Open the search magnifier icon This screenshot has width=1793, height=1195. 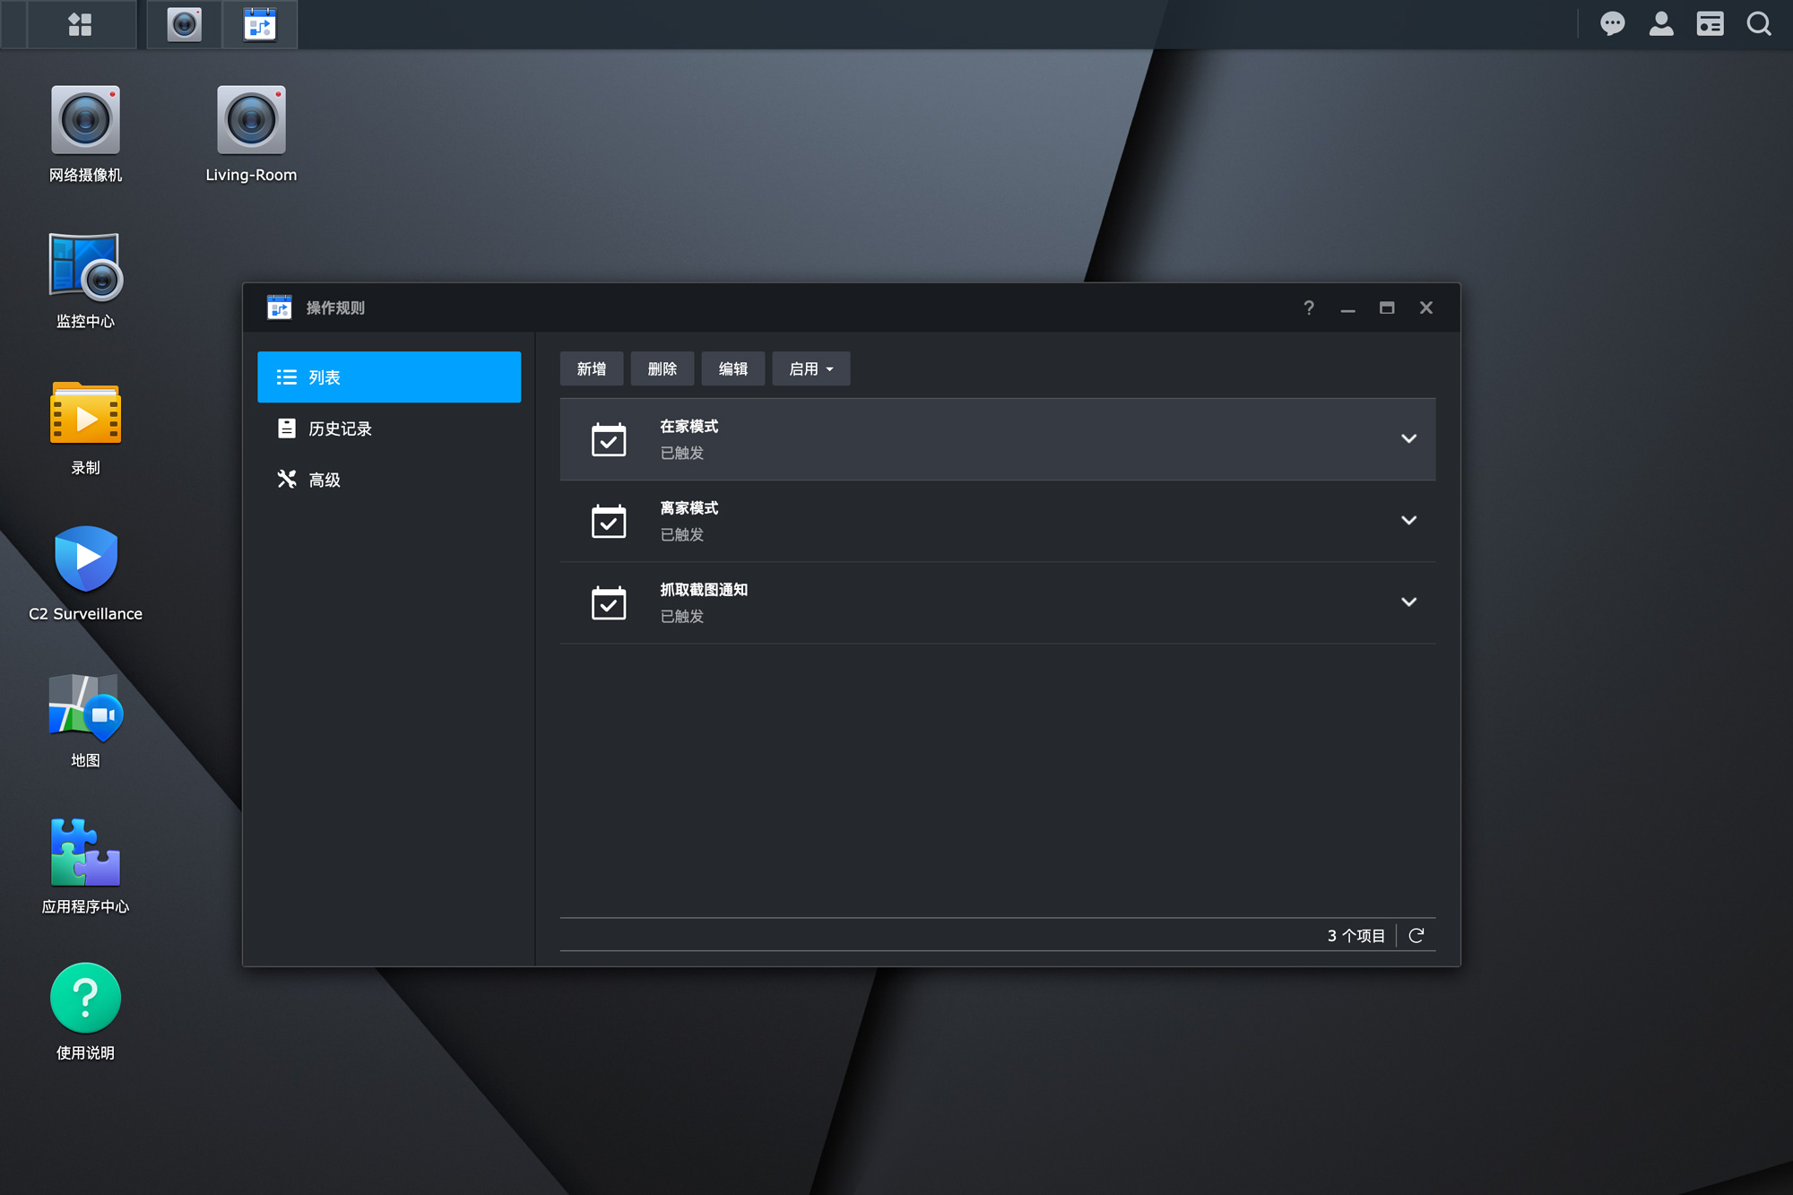tap(1759, 23)
